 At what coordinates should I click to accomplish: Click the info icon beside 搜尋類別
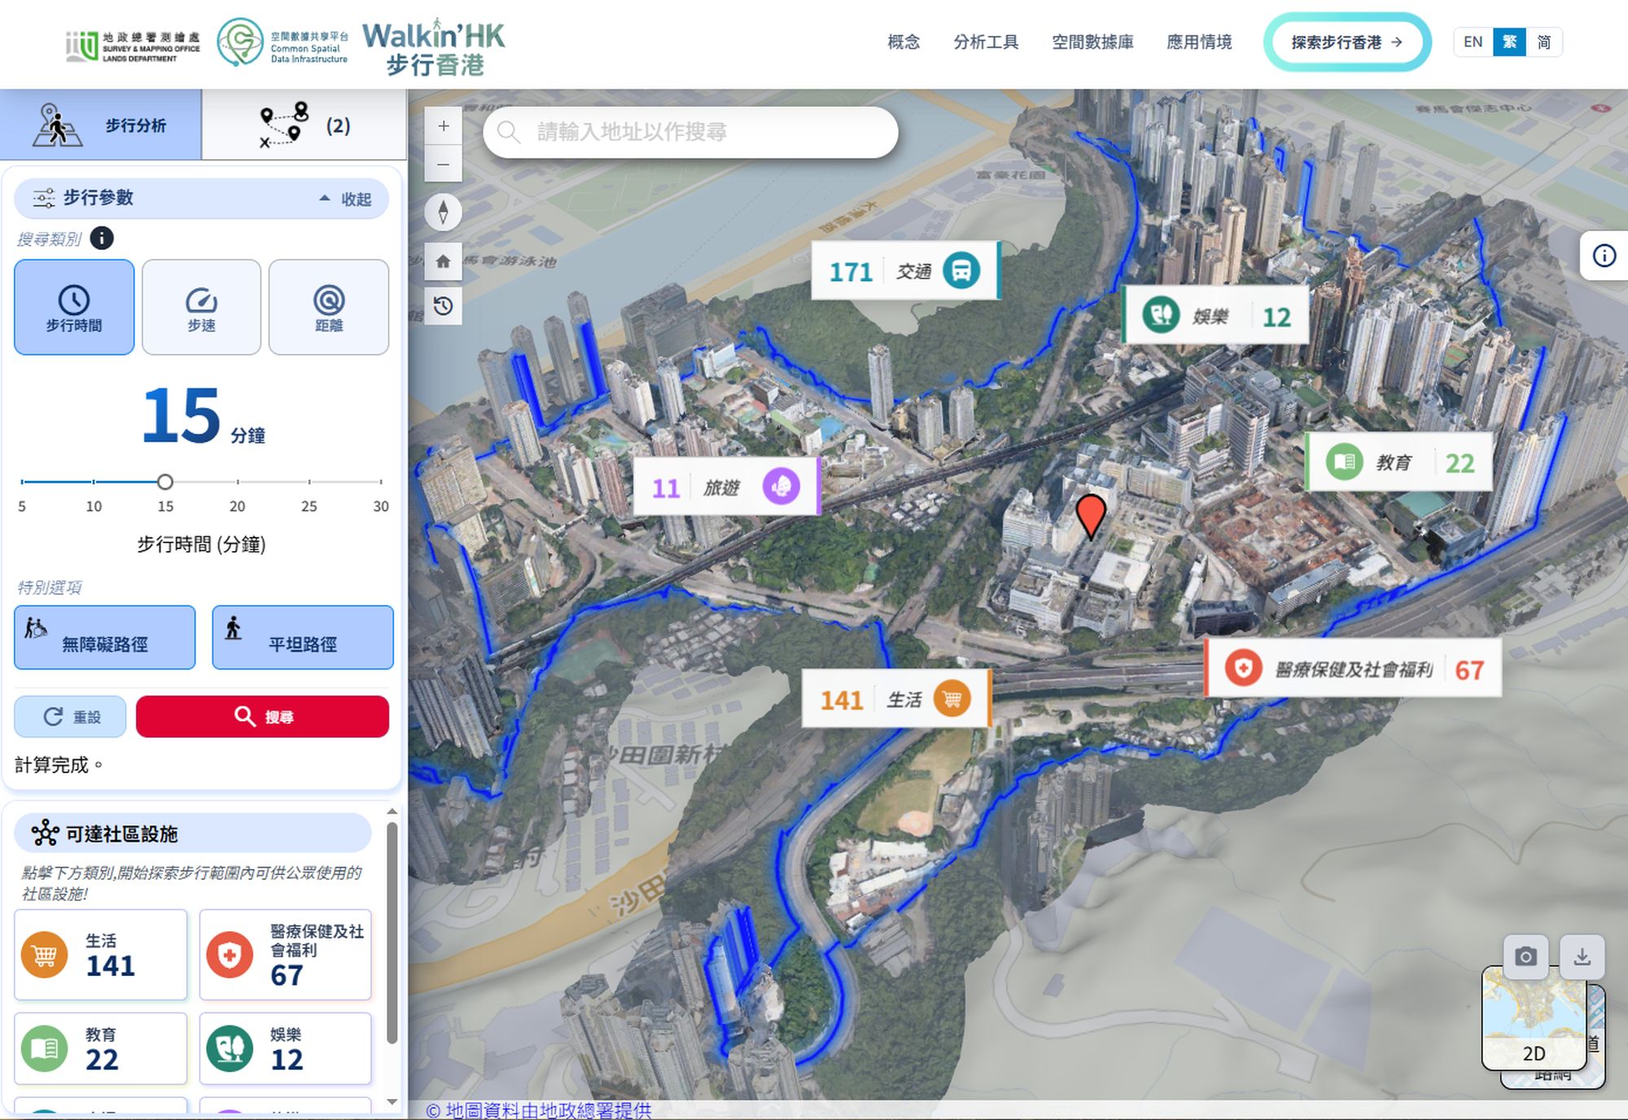tap(102, 238)
